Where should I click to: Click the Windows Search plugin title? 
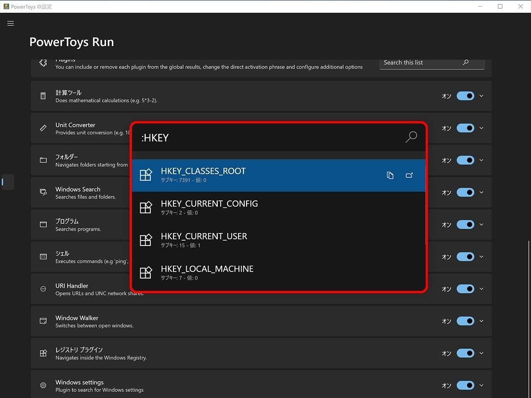pos(78,189)
